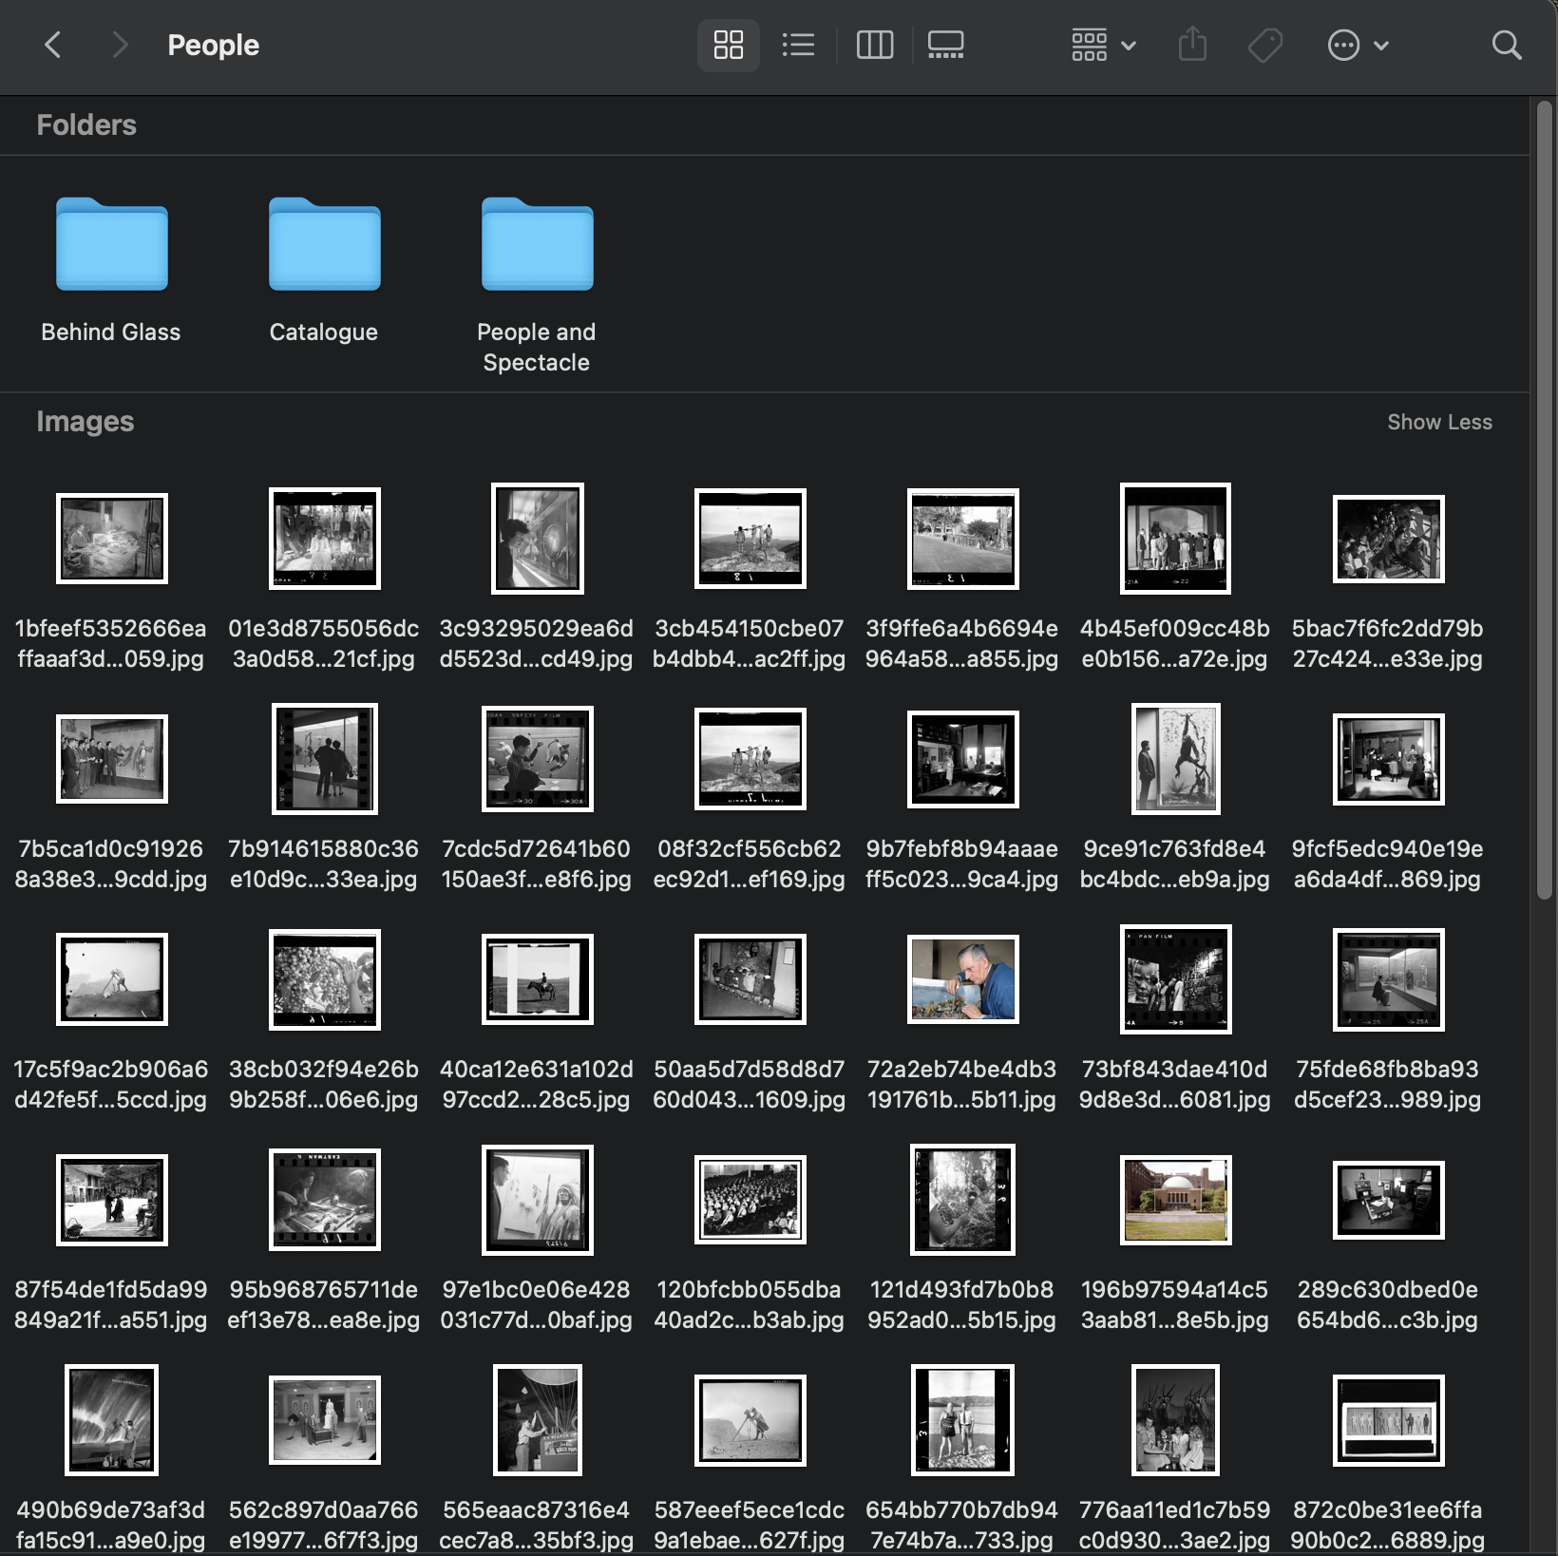The image size is (1558, 1556).
Task: Click the tag icon in the toolbar
Action: [1264, 45]
